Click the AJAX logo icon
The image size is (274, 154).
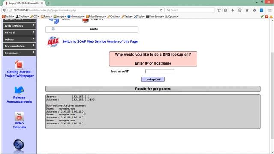pos(53,41)
